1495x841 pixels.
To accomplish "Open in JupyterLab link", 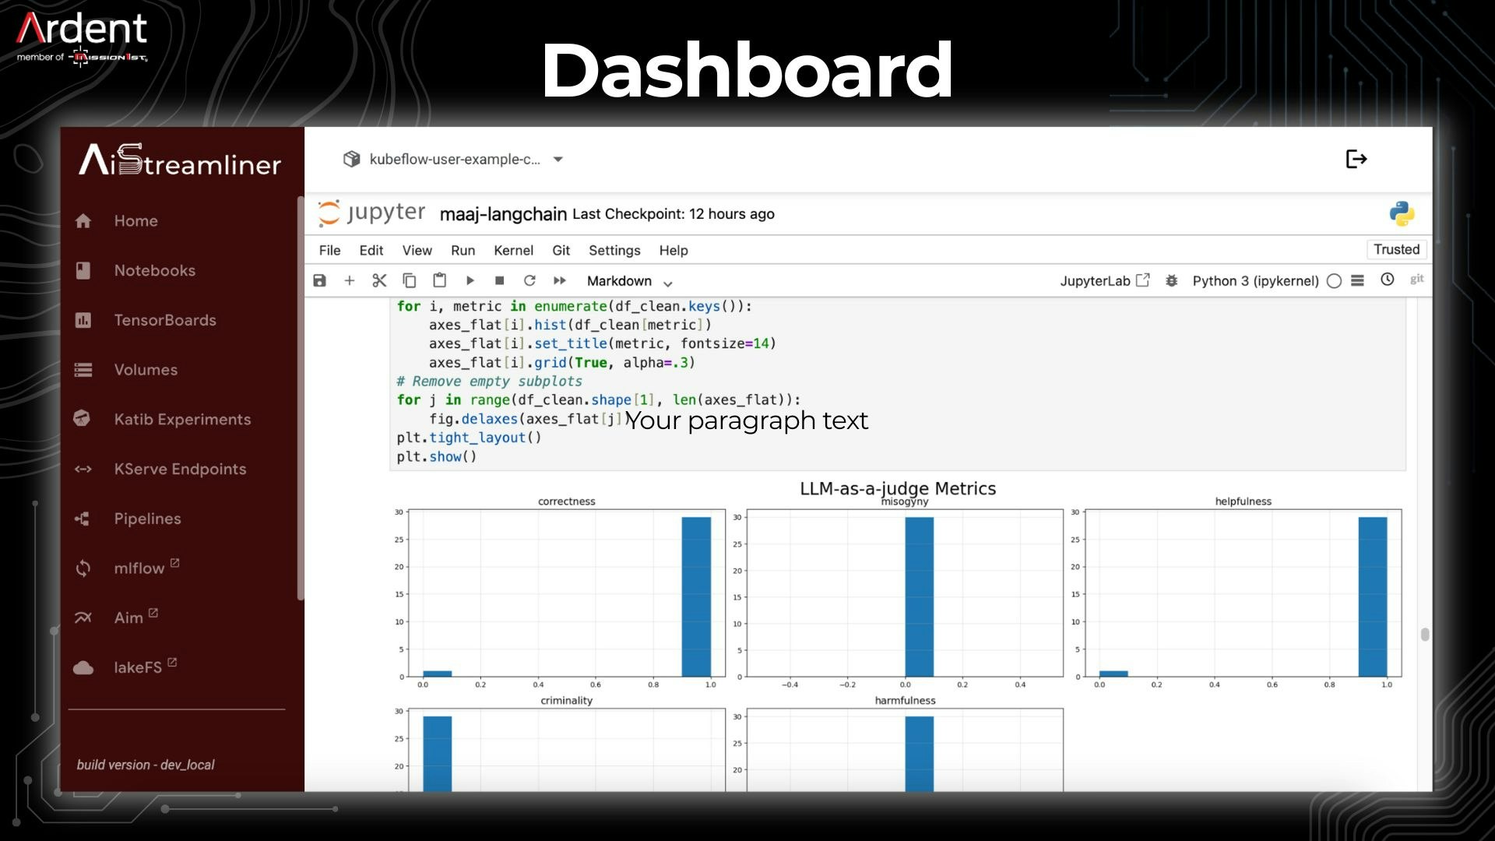I will pyautogui.click(x=1104, y=281).
